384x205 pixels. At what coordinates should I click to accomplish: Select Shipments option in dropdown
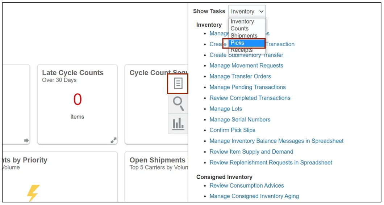244,36
